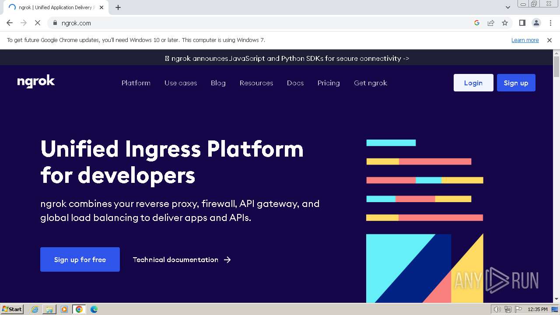Expand the tab search chevron
This screenshot has width=560, height=315.
pyautogui.click(x=508, y=7)
